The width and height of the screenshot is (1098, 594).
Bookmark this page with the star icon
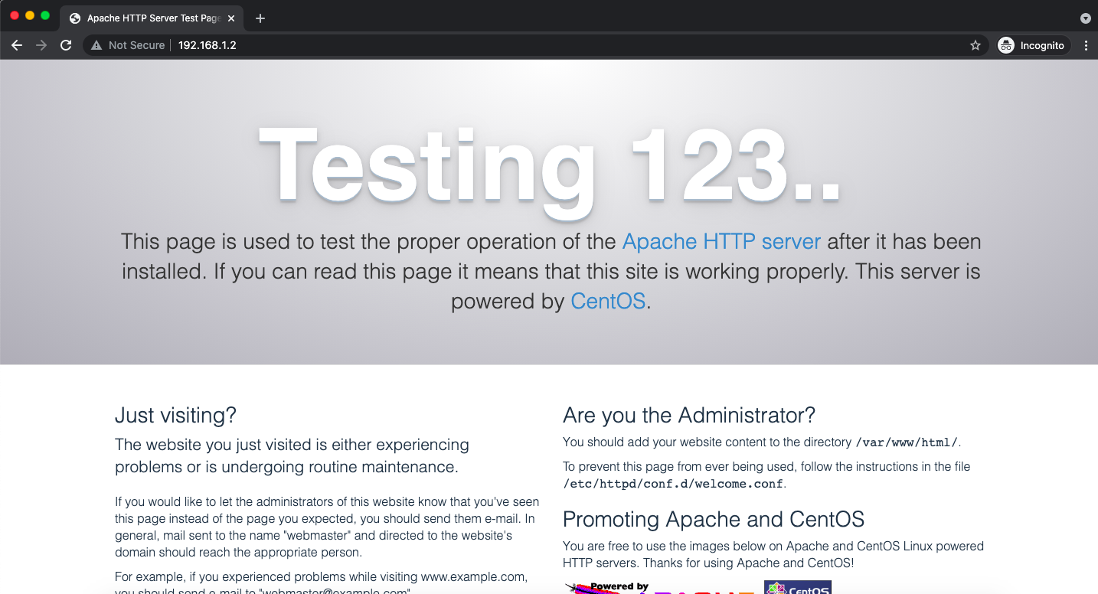coord(975,45)
